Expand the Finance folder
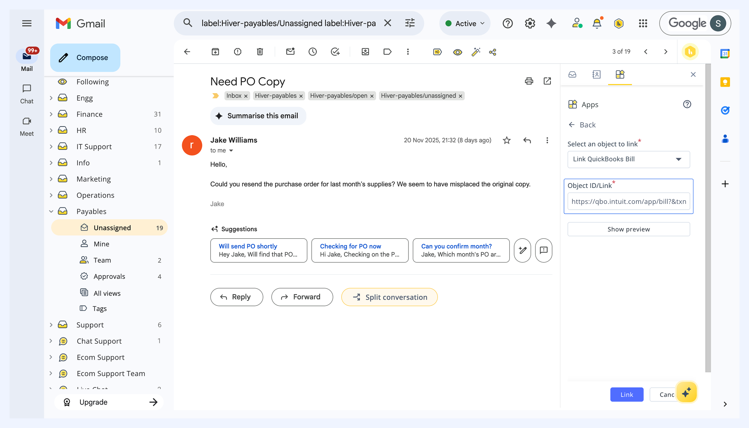 click(51, 114)
